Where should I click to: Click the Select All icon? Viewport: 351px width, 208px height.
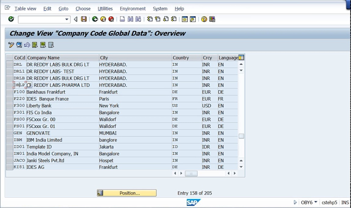pos(35,45)
